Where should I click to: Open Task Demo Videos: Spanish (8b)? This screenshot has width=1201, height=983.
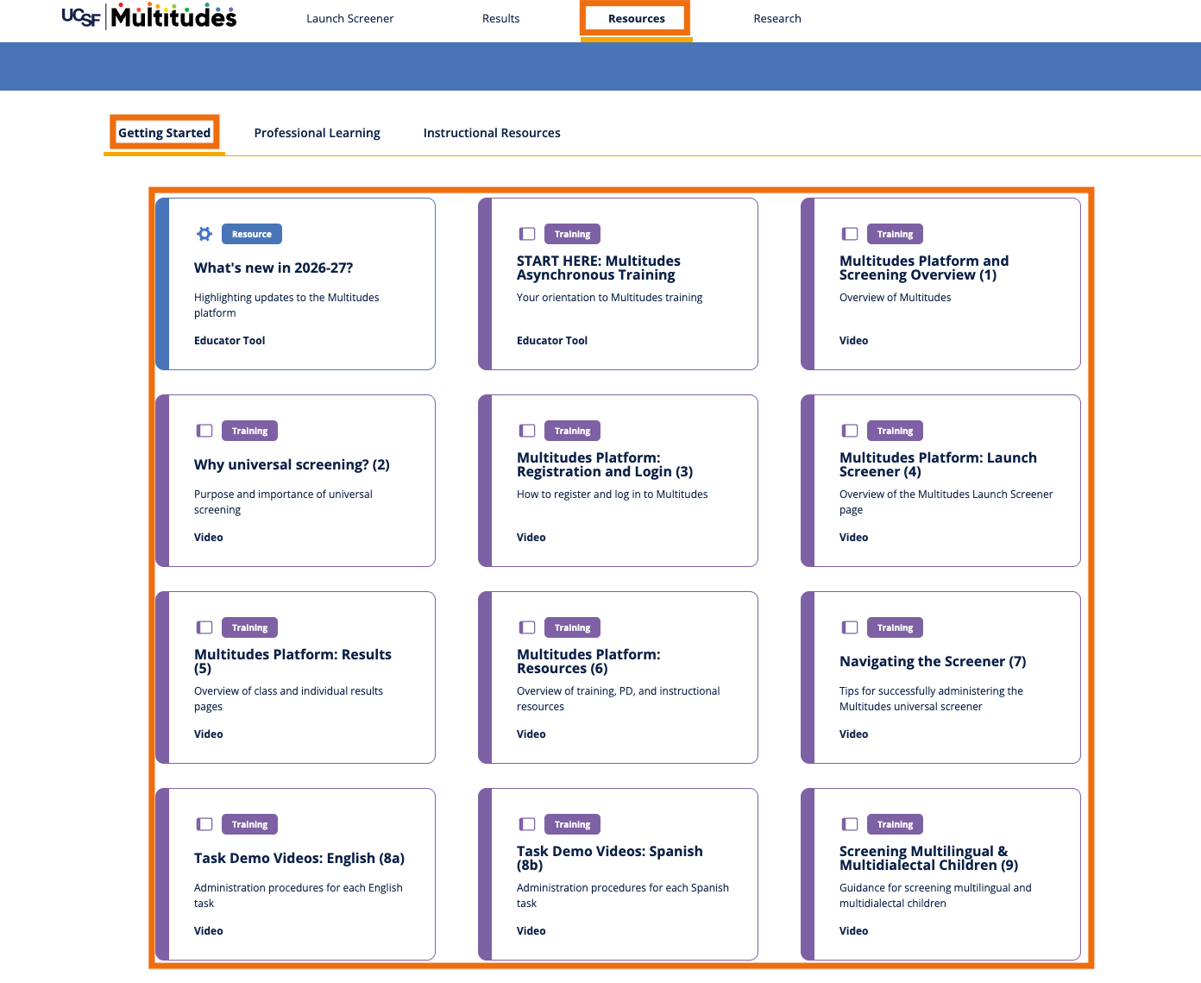610,858
